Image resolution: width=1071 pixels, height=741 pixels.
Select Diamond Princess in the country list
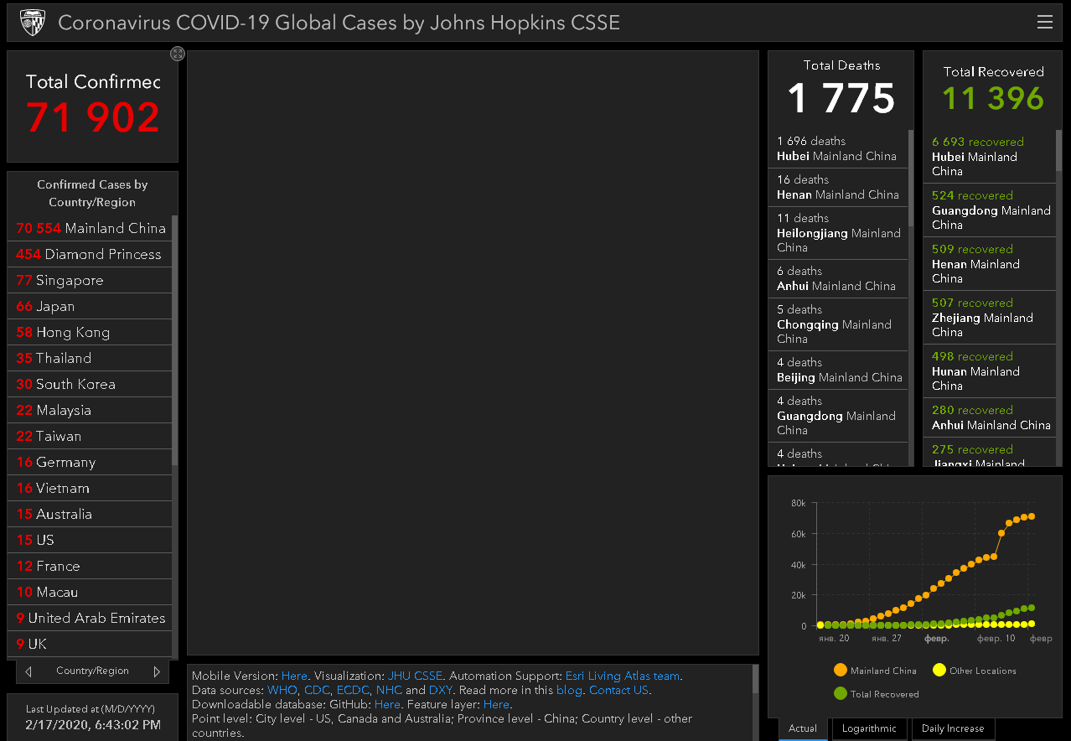[91, 254]
